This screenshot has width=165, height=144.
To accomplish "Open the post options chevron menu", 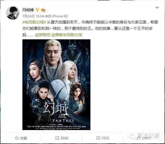I will (x=157, y=8).
